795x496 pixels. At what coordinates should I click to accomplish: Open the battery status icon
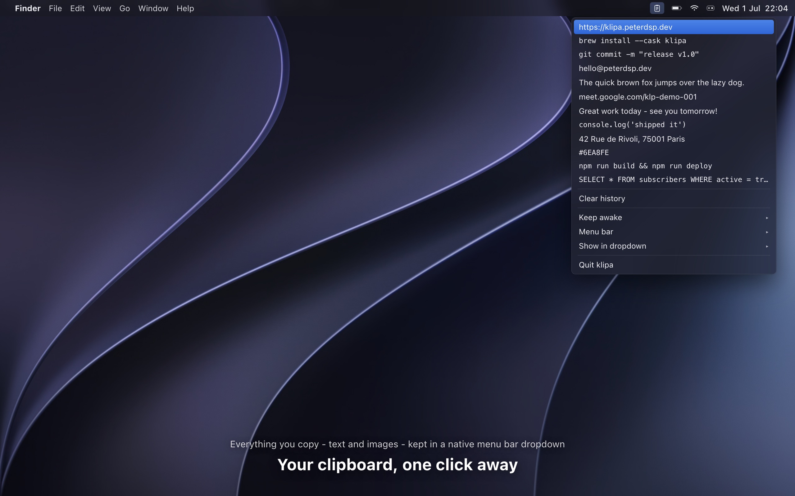(x=676, y=8)
